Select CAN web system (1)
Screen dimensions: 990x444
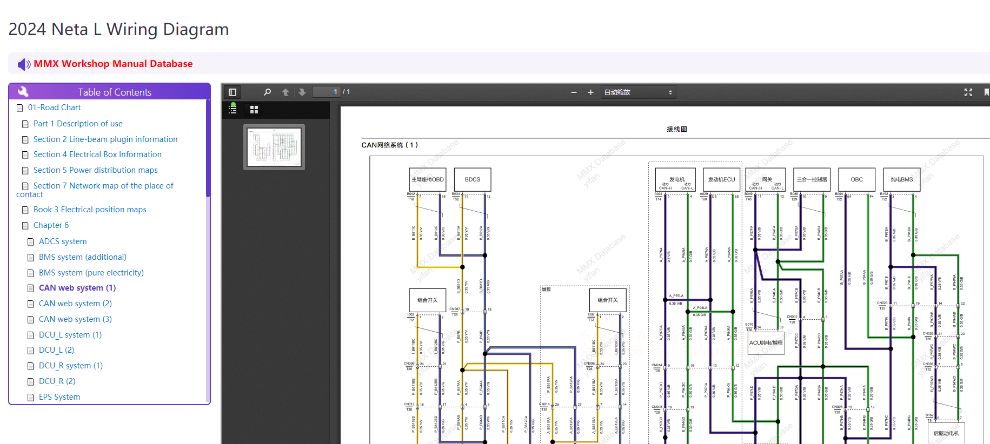pyautogui.click(x=77, y=288)
